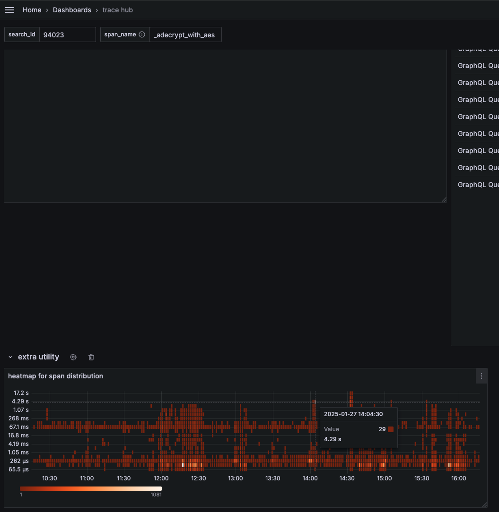Image resolution: width=499 pixels, height=512 pixels.
Task: Click the heatmap color gradient legend bar
Action: [x=91, y=488]
